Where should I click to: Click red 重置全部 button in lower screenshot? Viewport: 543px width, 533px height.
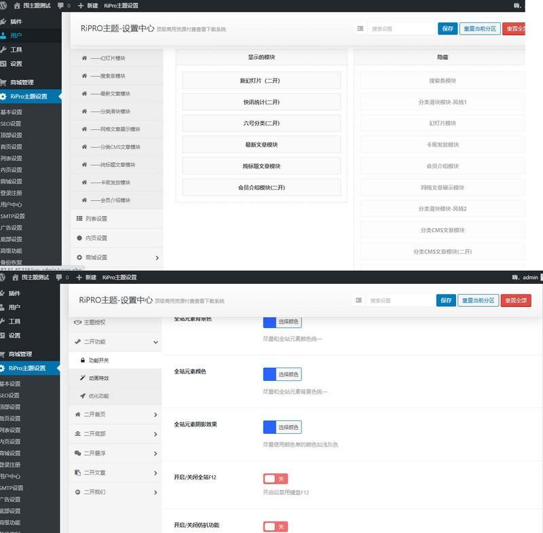[x=516, y=300]
